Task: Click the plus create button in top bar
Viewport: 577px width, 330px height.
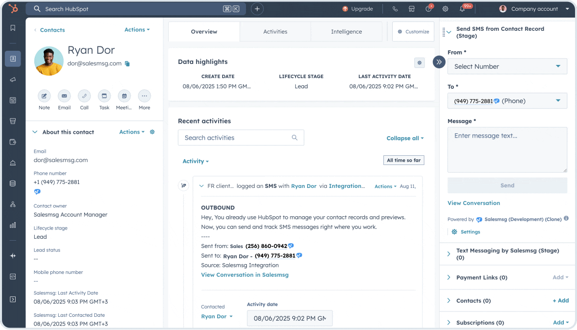Action: [257, 9]
